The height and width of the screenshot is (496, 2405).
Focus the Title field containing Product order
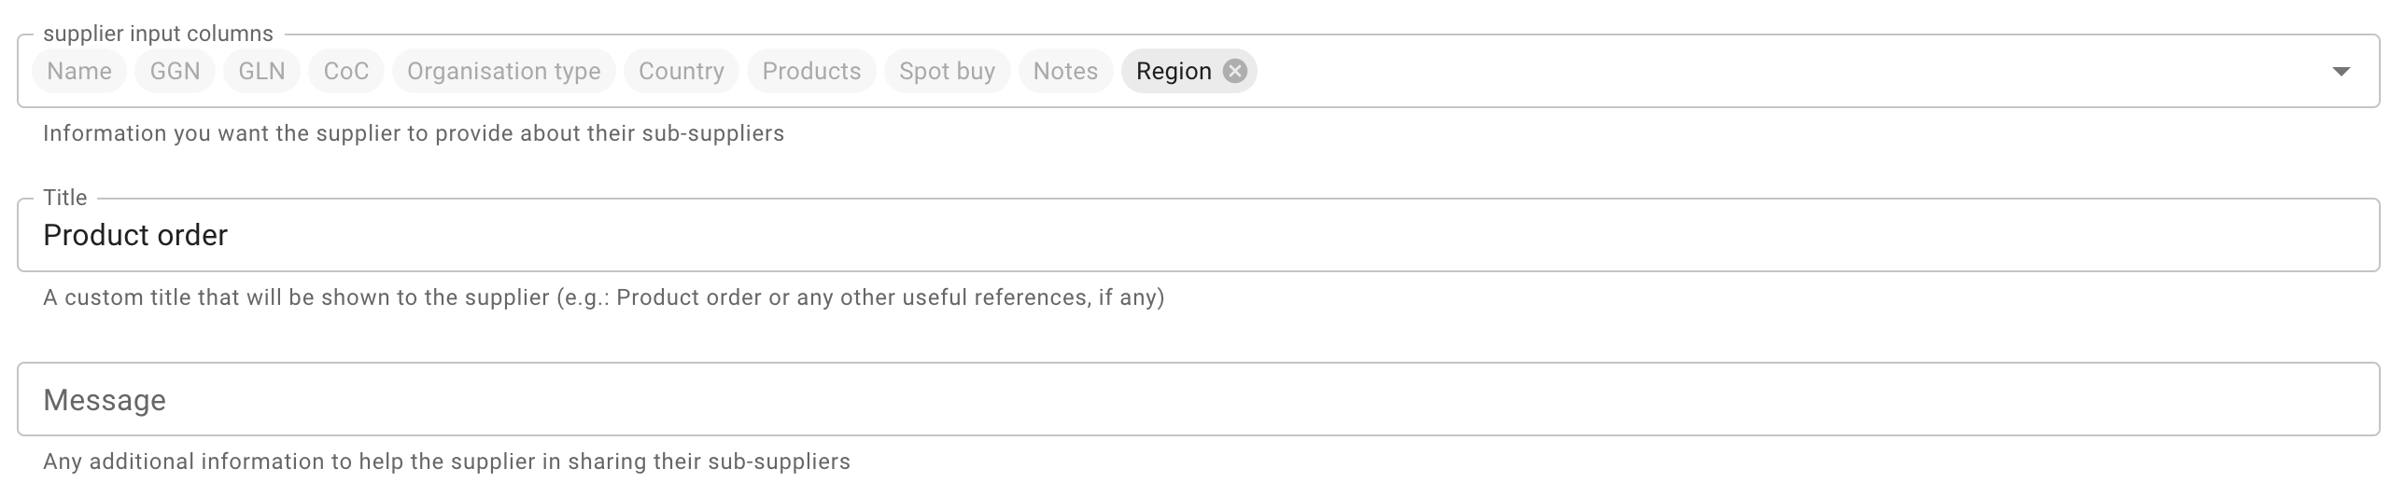[x=1199, y=235]
